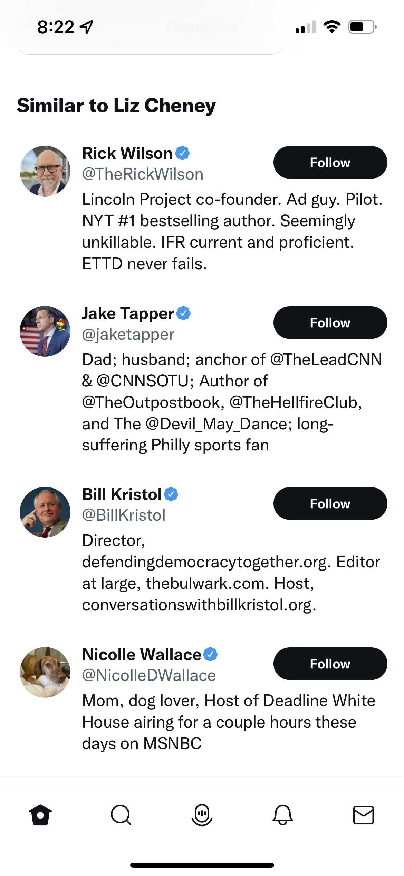Open Bill Kristol's profile photo
Image resolution: width=404 pixels, height=876 pixels.
45,512
